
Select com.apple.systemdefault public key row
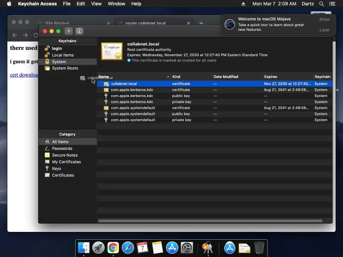[x=215, y=114]
